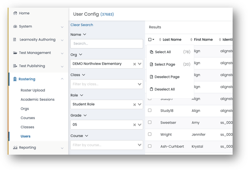Collapse the Rostering menu section
Screen dimensions: 248x170
62,79
